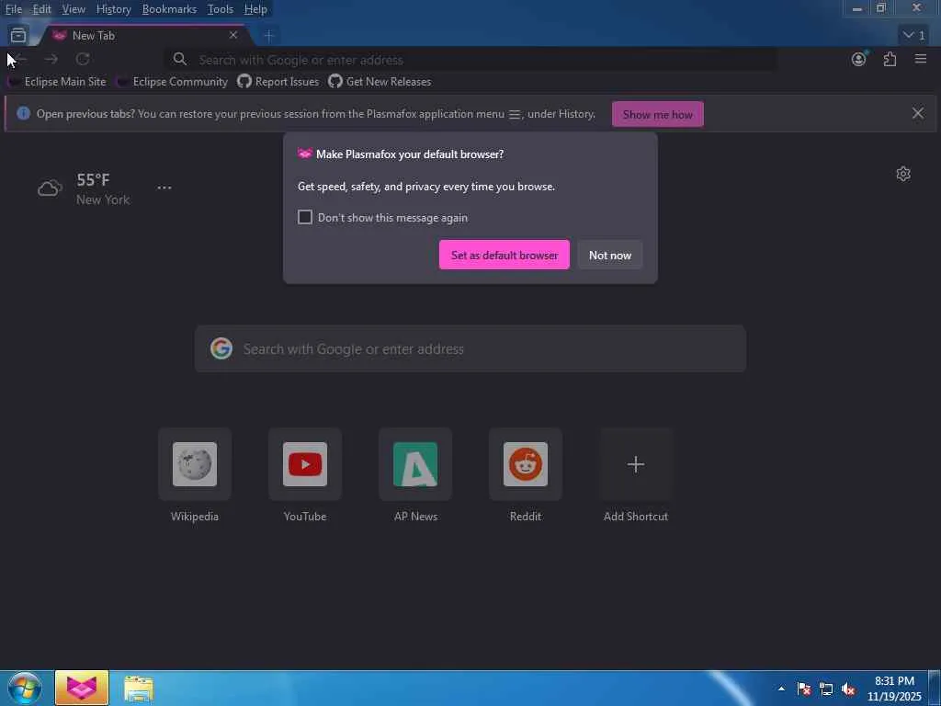
Task: Click the Google logo in the search box
Action: (221, 348)
